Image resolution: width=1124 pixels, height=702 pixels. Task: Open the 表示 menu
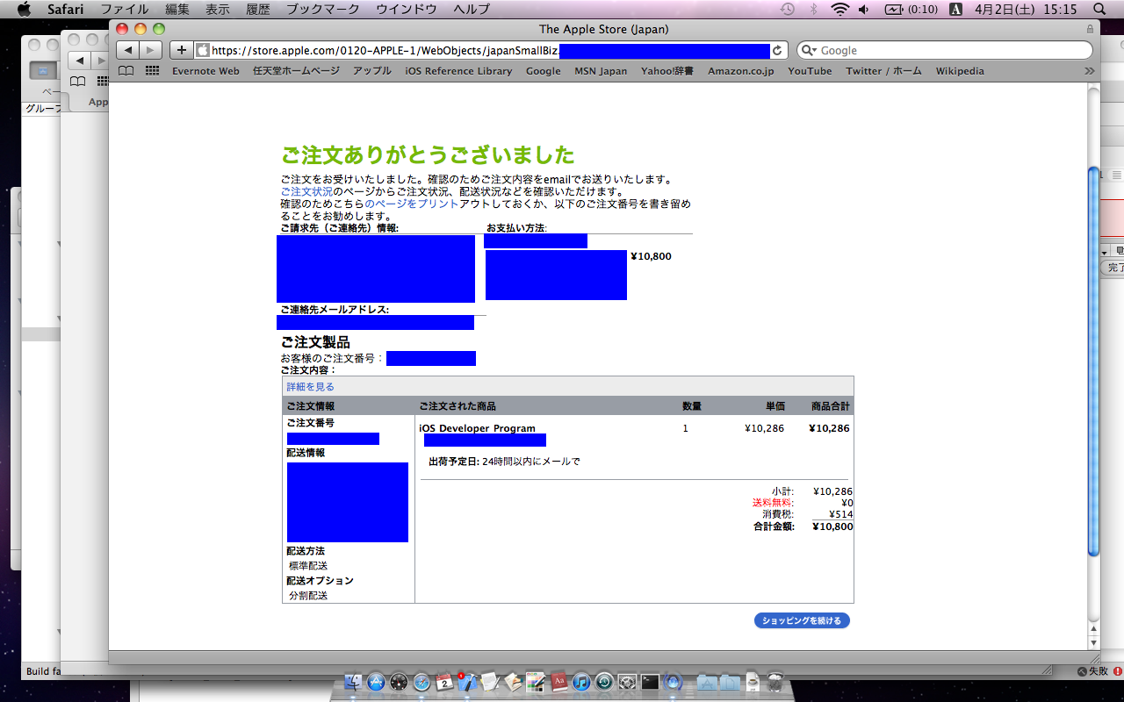tap(218, 9)
